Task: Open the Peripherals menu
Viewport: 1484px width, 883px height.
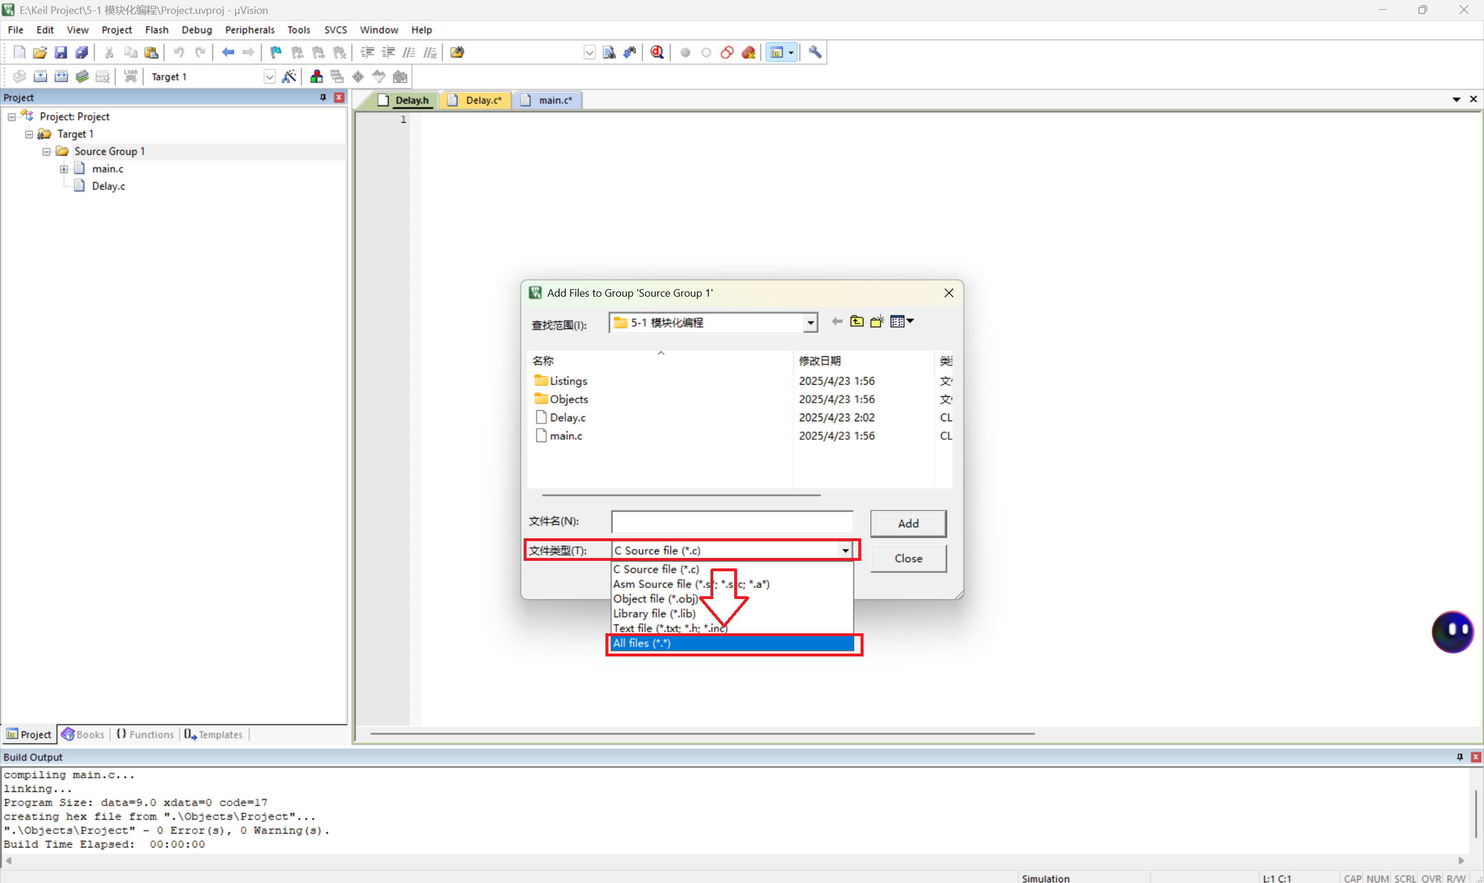Action: pyautogui.click(x=249, y=30)
